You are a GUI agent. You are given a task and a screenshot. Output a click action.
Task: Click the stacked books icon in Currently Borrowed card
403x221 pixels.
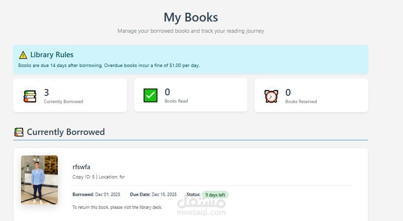[x=30, y=96]
